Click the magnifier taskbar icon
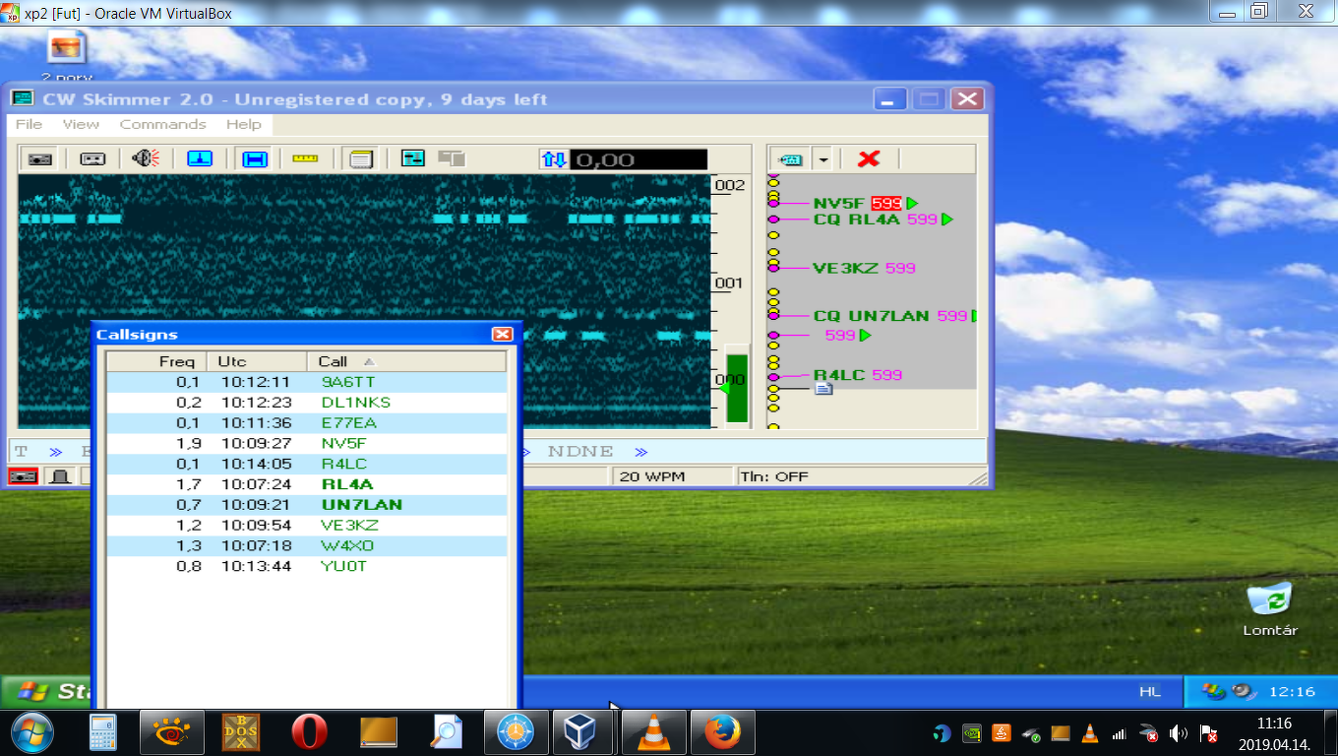 [x=447, y=732]
